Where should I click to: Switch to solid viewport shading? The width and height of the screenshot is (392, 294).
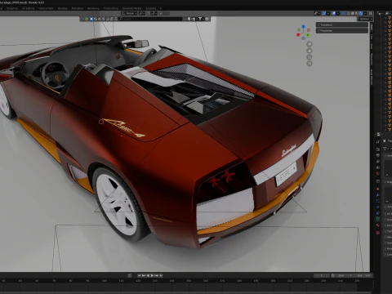353,13
